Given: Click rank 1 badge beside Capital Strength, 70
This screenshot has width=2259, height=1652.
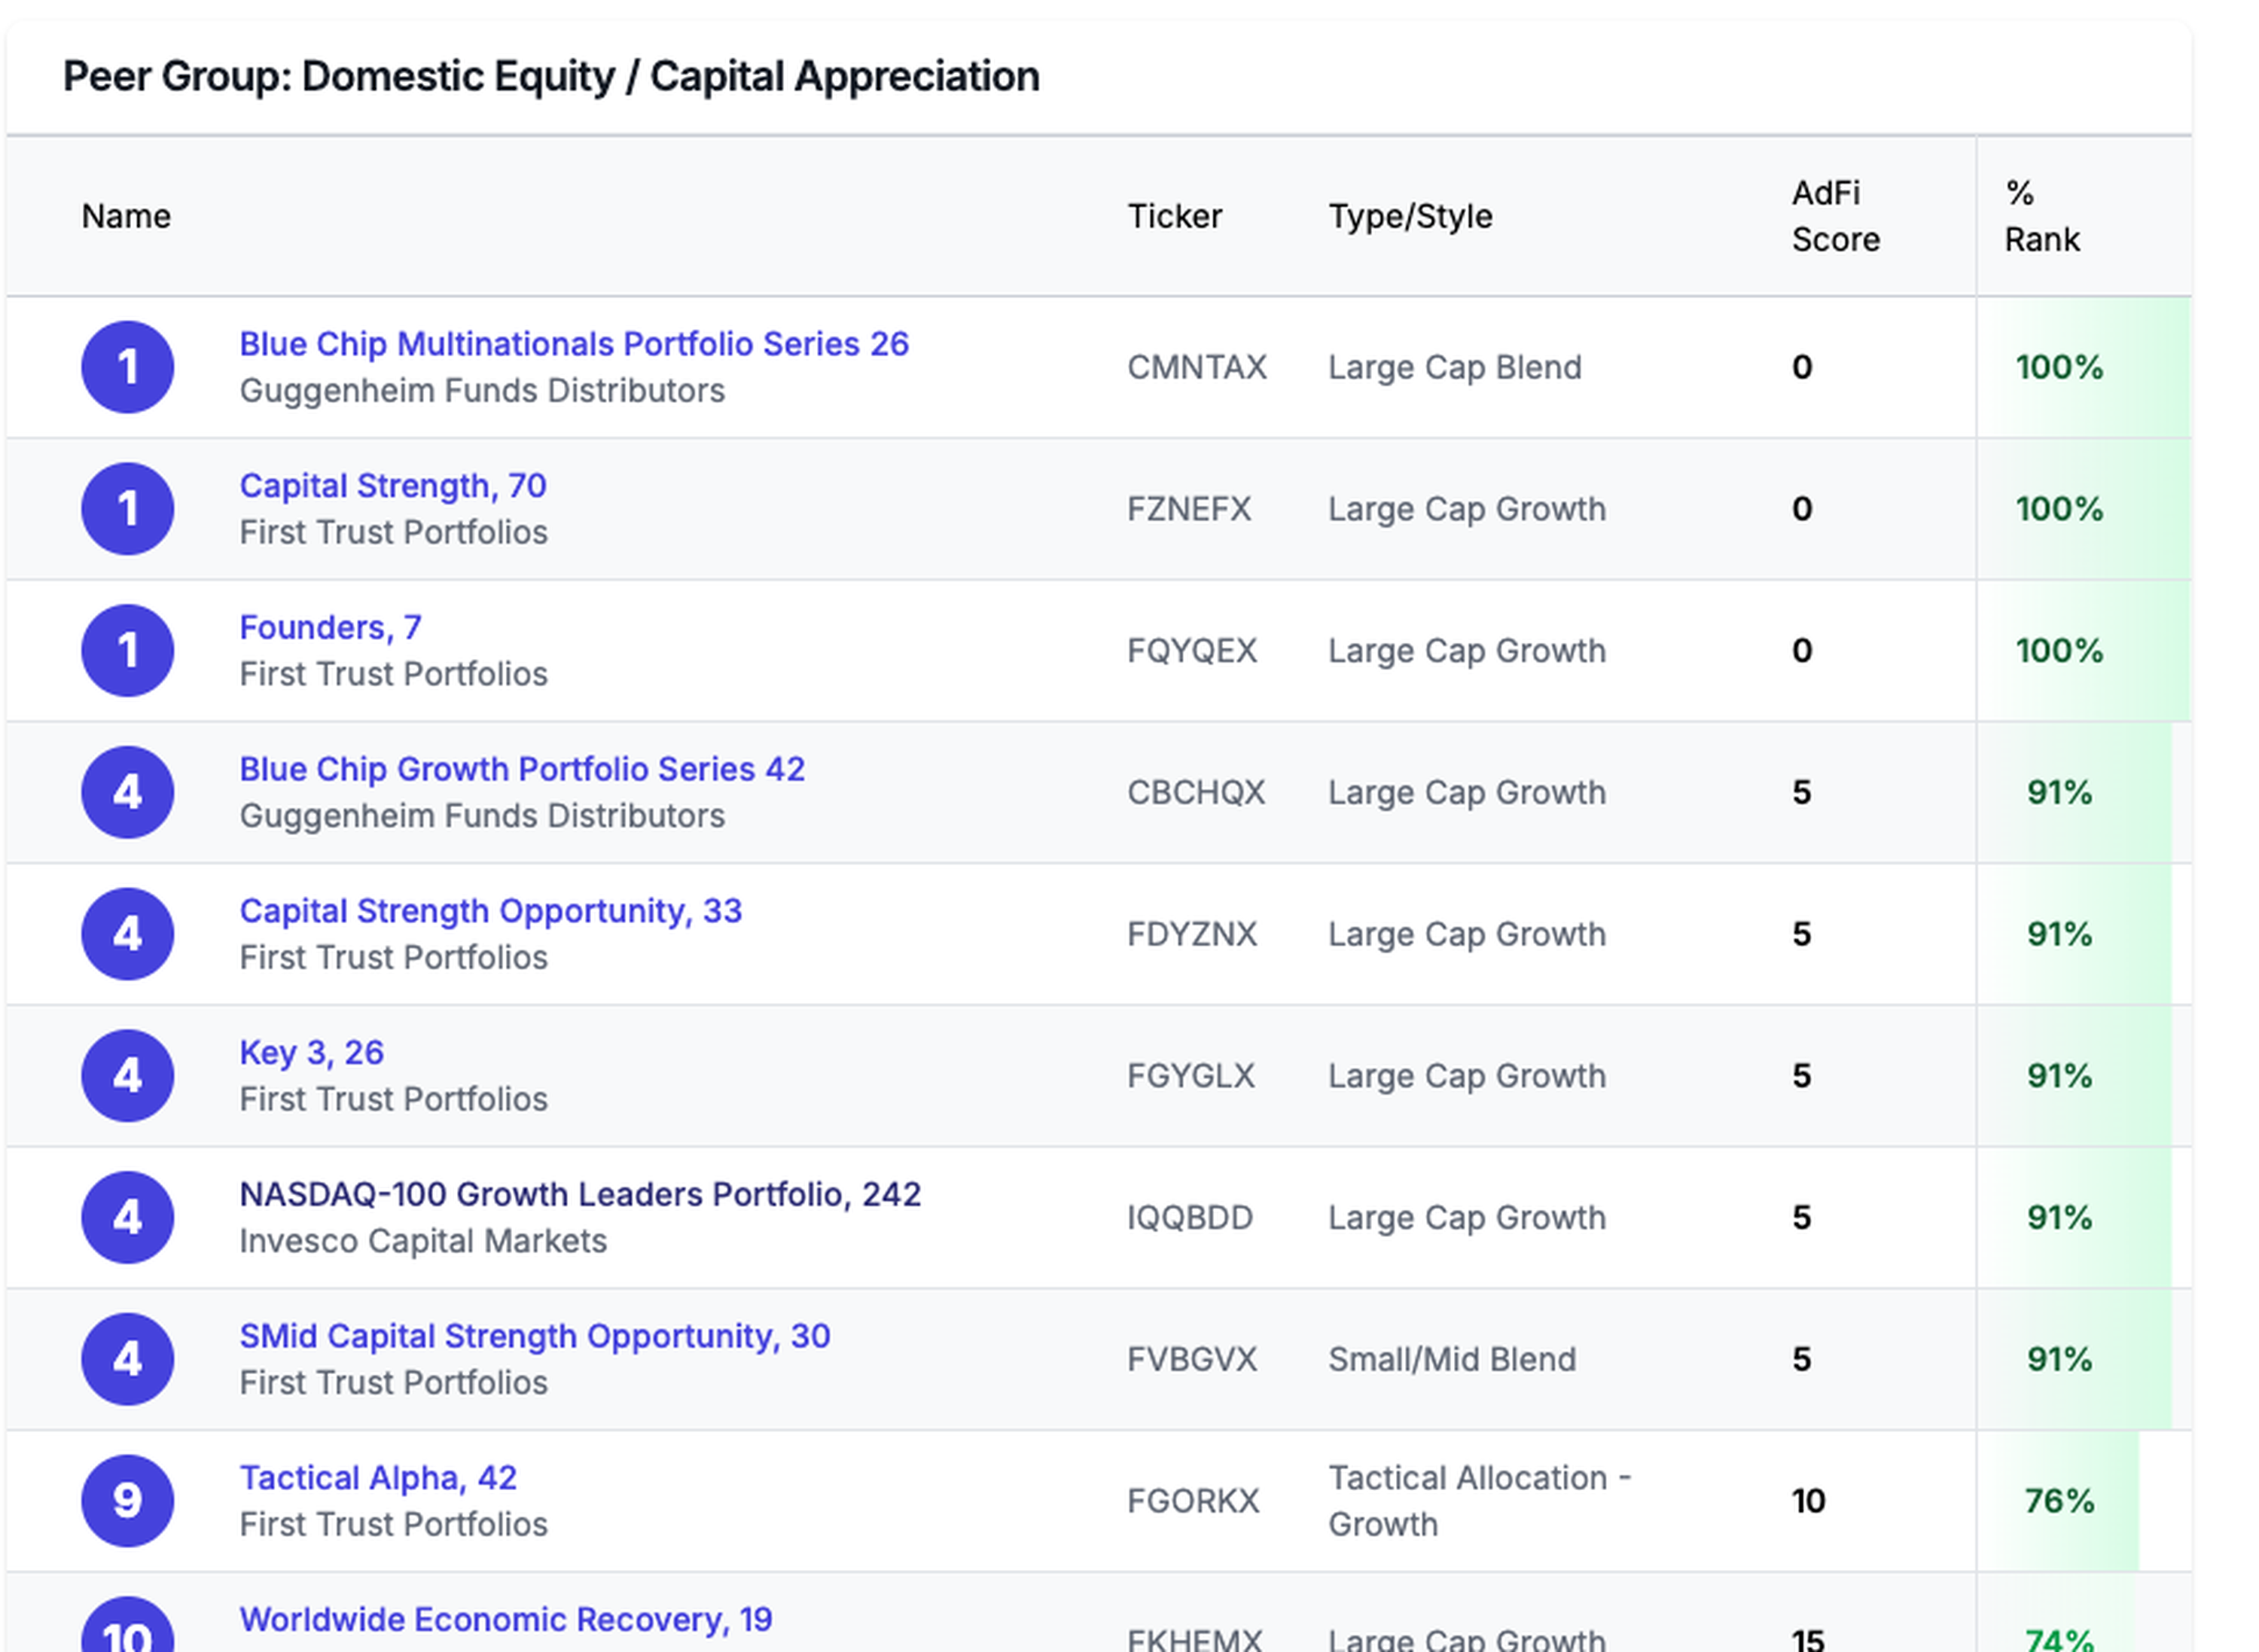Looking at the screenshot, I should pyautogui.click(x=127, y=509).
